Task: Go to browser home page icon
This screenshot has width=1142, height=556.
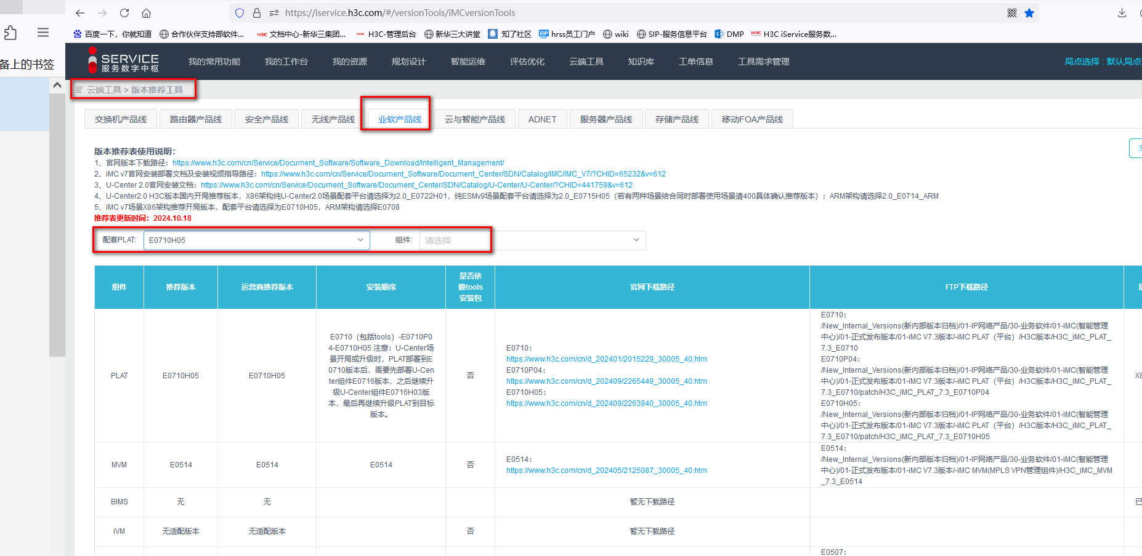Action: point(147,13)
